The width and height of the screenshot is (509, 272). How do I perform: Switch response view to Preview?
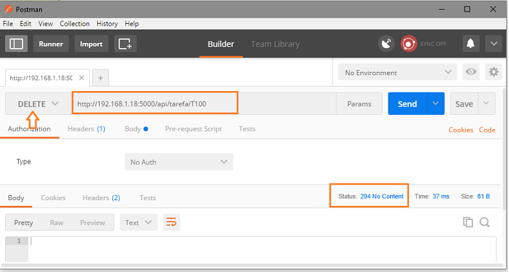92,223
